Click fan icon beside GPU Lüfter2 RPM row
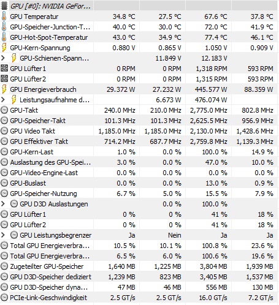279x305 pixels. coord(4,79)
